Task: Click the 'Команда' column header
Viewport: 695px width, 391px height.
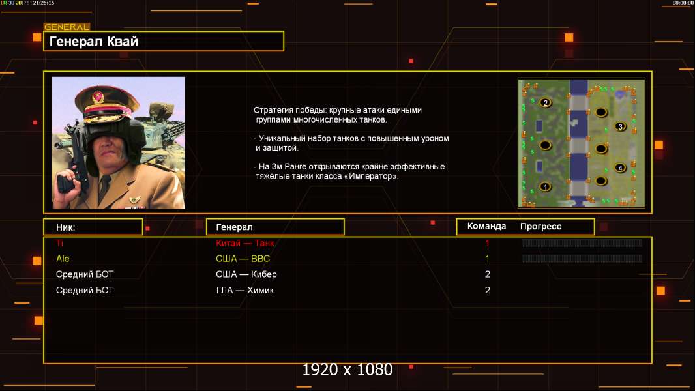Action: [486, 227]
